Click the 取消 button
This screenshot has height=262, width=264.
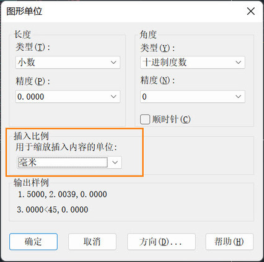[x=92, y=242]
